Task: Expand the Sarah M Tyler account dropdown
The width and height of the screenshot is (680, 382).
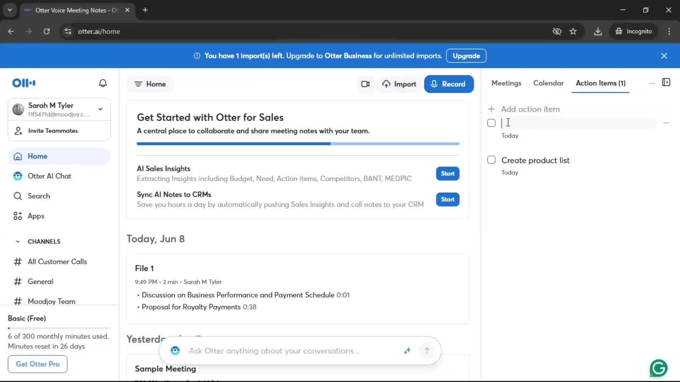Action: pos(101,109)
